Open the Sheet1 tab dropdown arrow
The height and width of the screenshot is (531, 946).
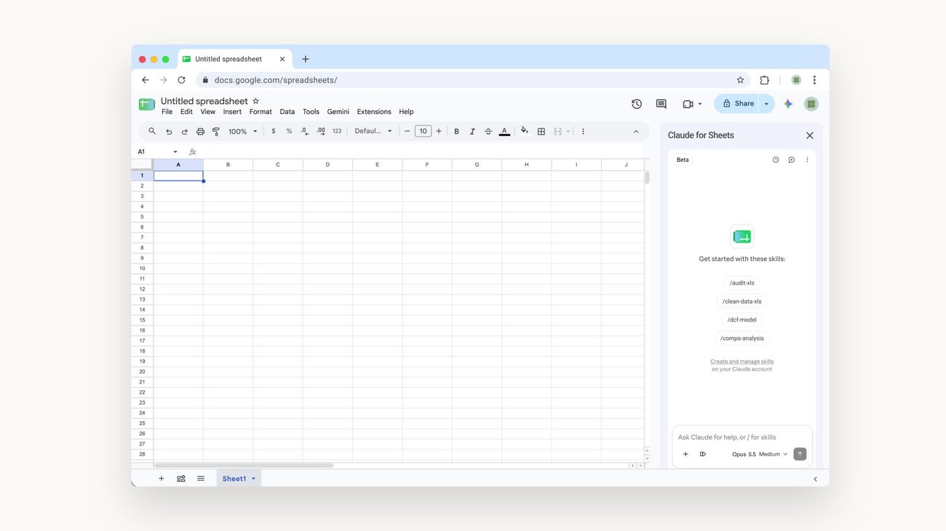point(254,479)
